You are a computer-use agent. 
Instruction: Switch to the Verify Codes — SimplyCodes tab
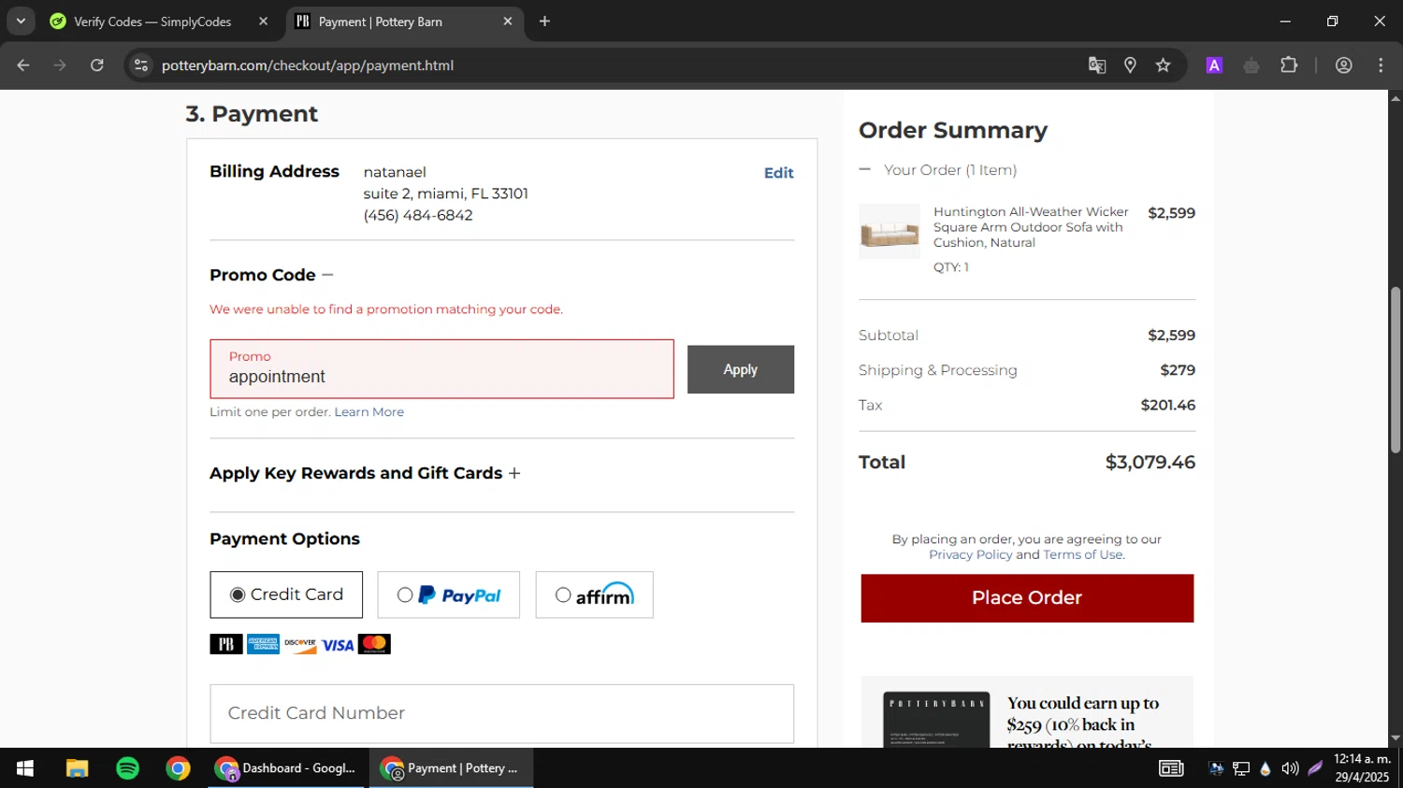pos(152,21)
